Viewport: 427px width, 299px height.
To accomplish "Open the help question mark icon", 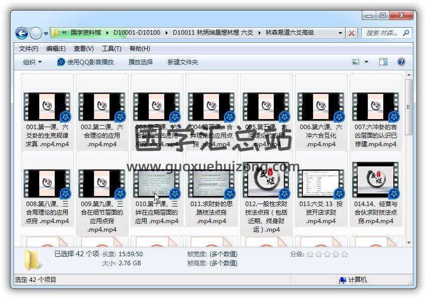I will click(401, 62).
